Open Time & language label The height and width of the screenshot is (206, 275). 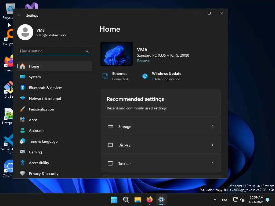(x=43, y=141)
